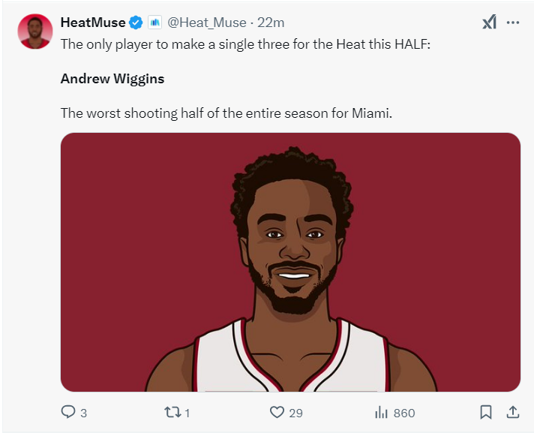Image resolution: width=534 pixels, height=433 pixels.
Task: Open Grok explain icon on the post
Action: [489, 23]
